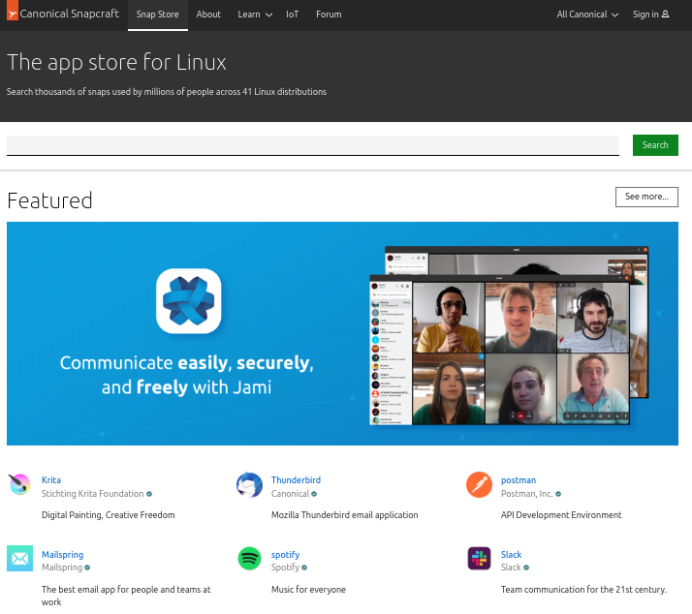Go to the Forum page
The image size is (692, 614).
pyautogui.click(x=329, y=15)
